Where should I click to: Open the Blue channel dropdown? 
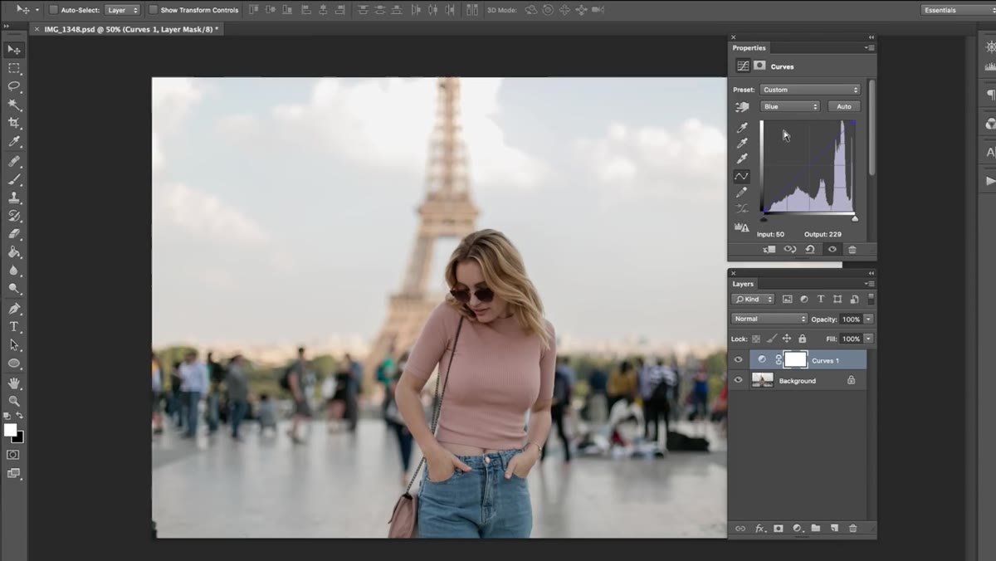789,106
